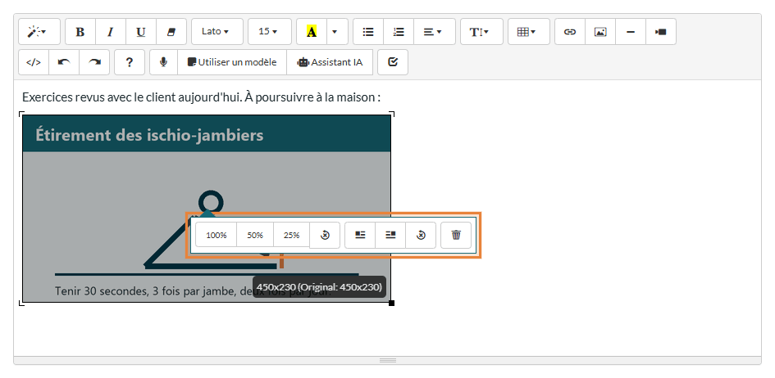
Task: Click Utiliser un modèle button
Action: pos(232,62)
